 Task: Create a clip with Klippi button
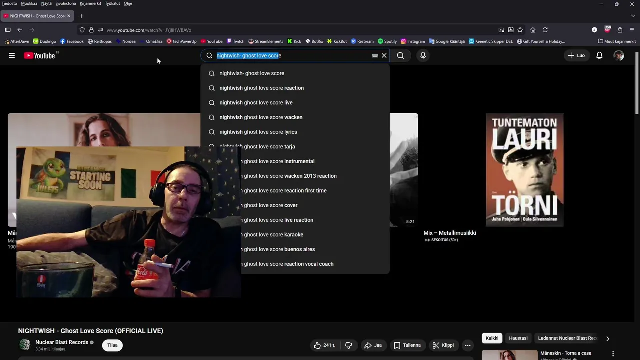point(443,345)
